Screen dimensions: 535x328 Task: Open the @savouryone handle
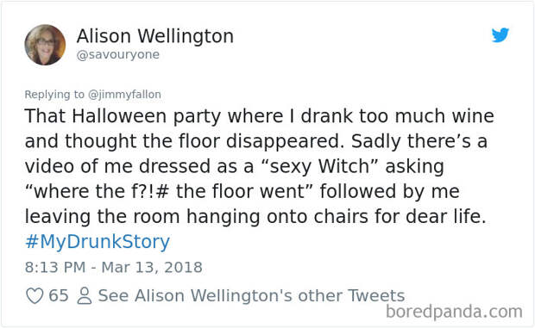(x=118, y=54)
